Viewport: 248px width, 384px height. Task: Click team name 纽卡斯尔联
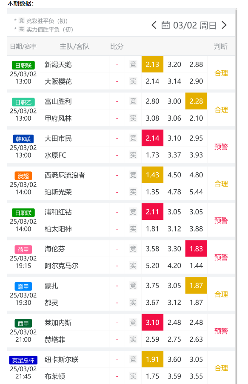click(62, 360)
